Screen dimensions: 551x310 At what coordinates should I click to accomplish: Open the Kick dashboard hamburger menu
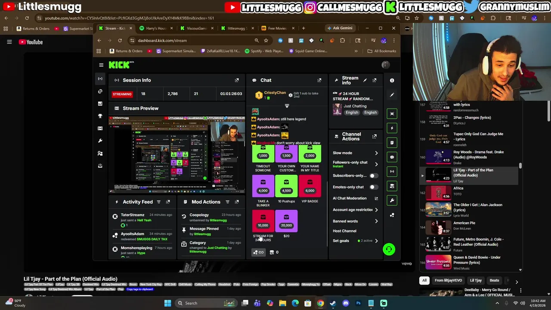[x=101, y=65]
